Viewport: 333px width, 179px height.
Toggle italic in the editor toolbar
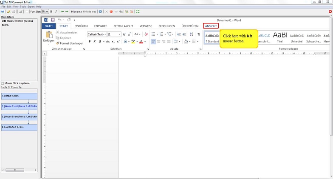[x=56, y=11]
